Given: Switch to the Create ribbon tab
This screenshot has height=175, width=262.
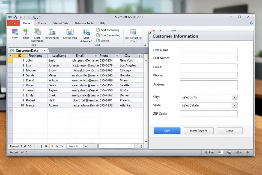Looking at the screenshot, I should [42, 23].
